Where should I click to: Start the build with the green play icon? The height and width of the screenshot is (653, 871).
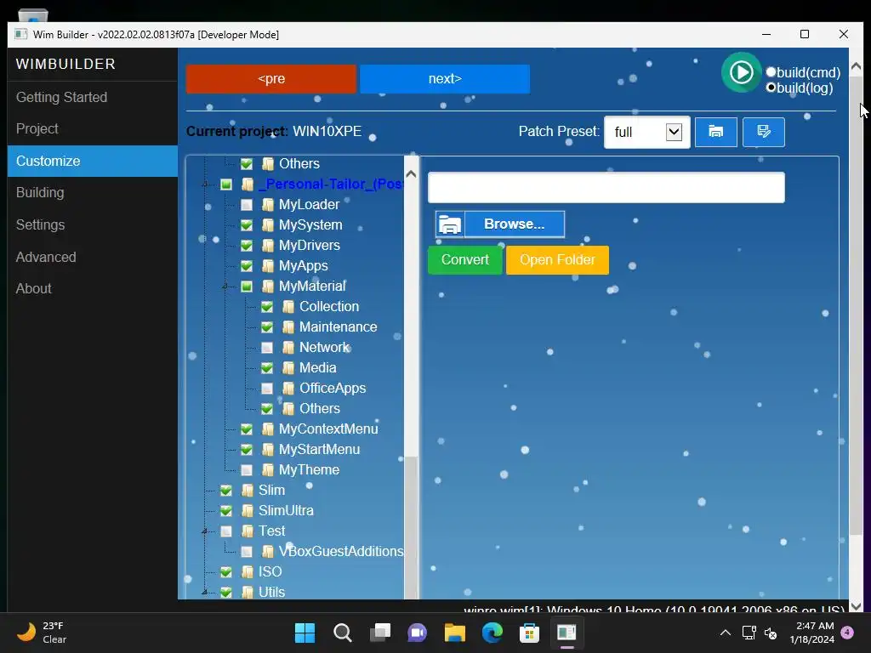point(741,72)
